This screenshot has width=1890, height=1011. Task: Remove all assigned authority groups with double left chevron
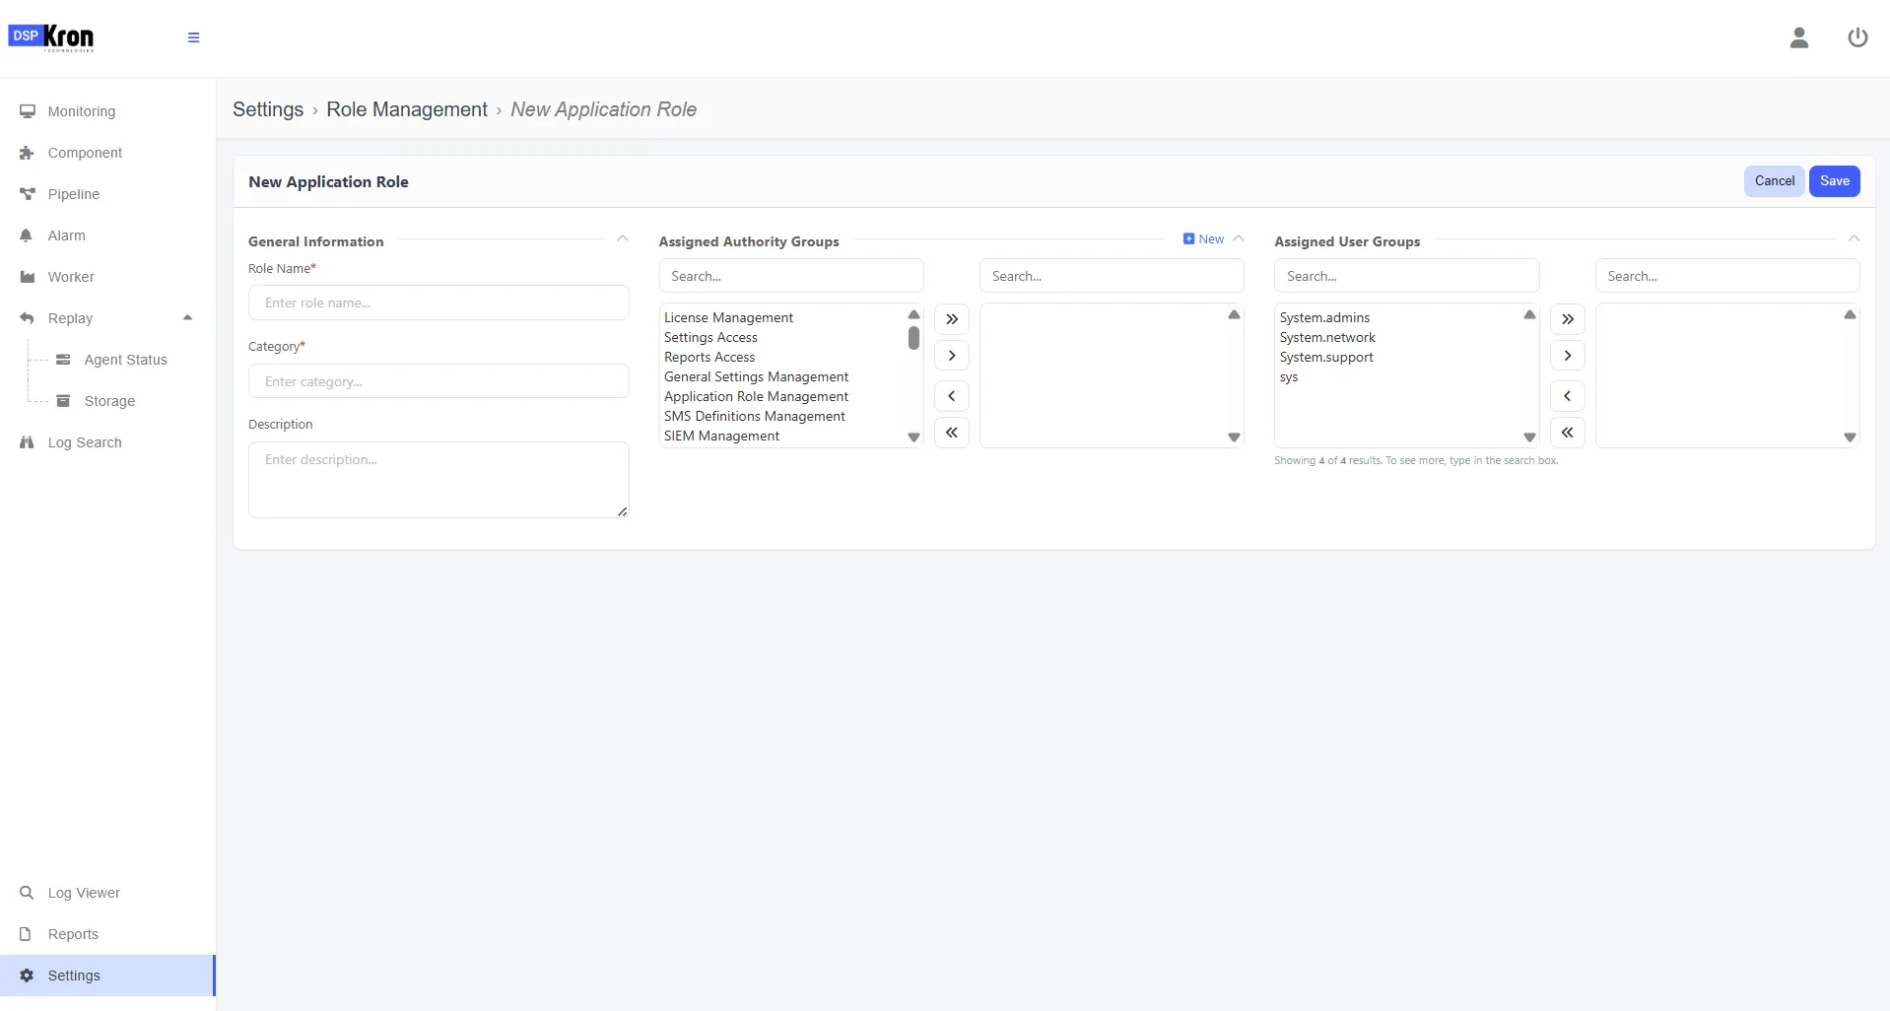coord(952,433)
